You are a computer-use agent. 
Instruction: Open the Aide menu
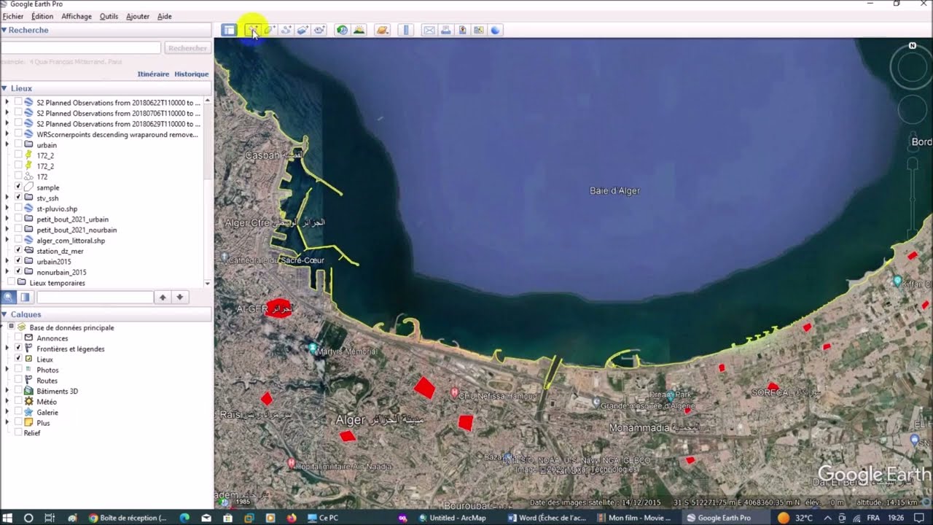(165, 16)
